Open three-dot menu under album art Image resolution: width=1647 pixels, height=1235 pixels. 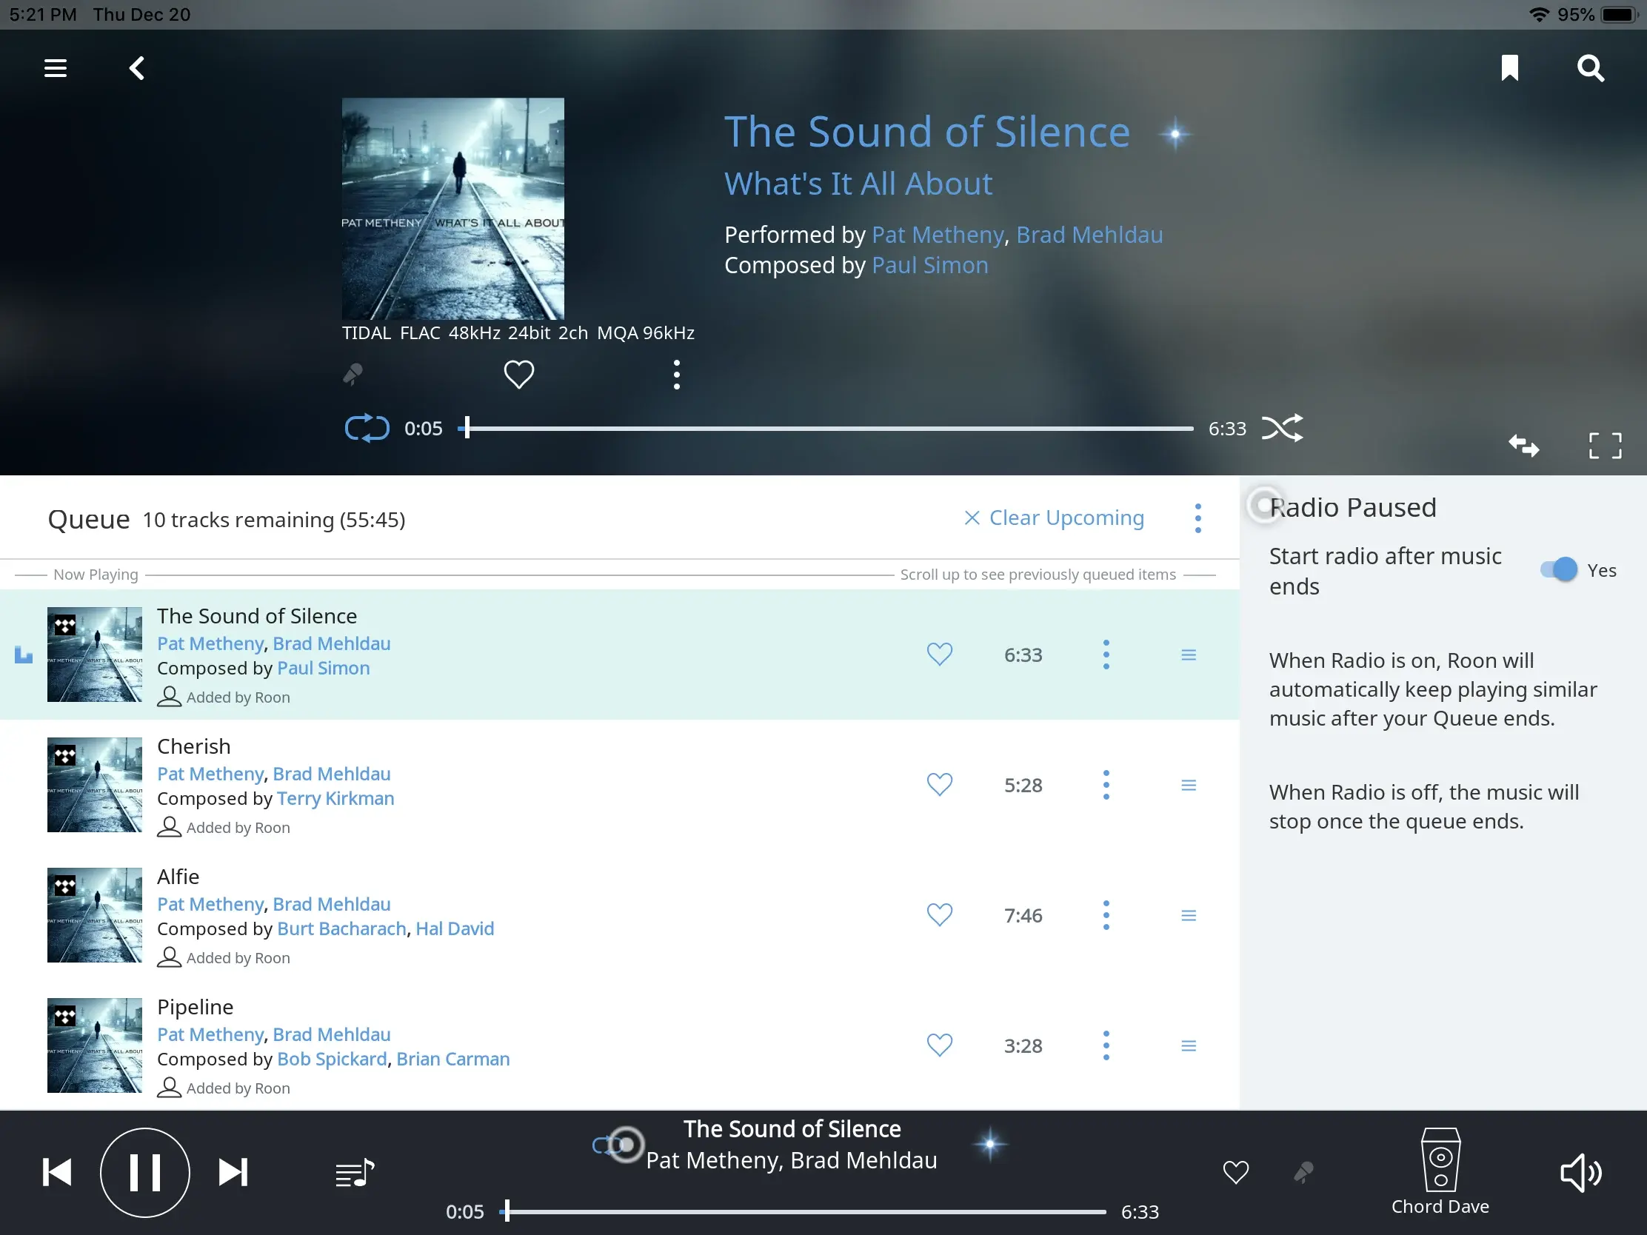676,375
